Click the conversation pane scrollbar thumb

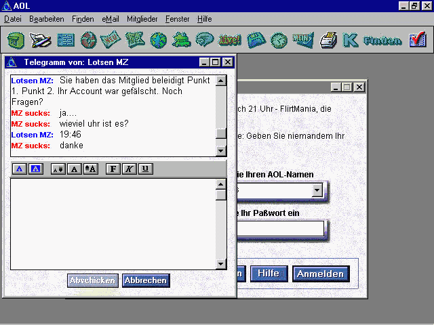click(x=221, y=133)
